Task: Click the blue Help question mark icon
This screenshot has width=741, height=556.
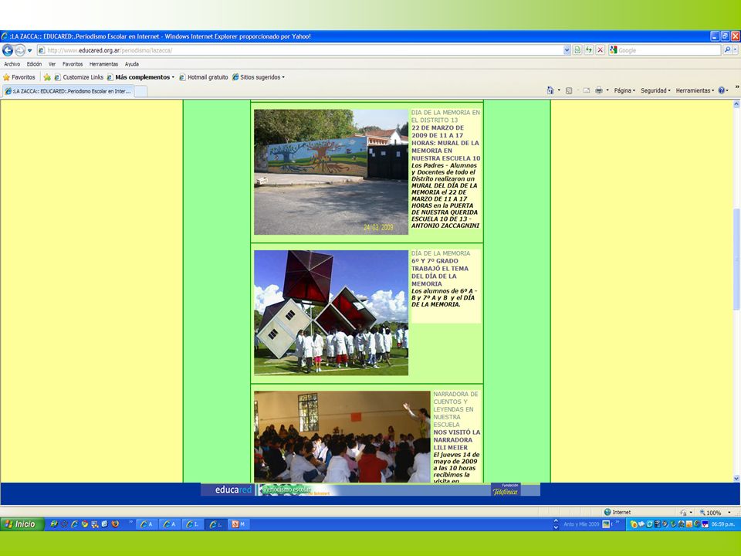Action: pos(722,90)
